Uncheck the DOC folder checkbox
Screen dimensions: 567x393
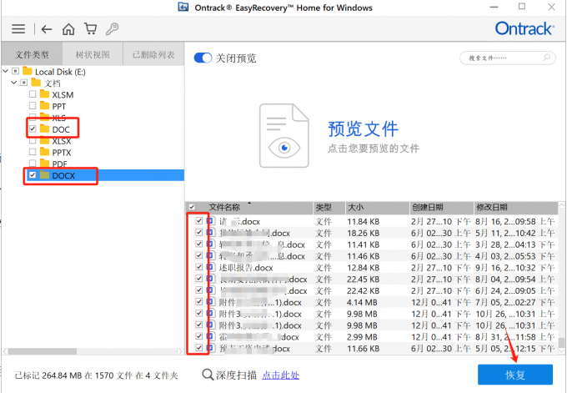[33, 128]
